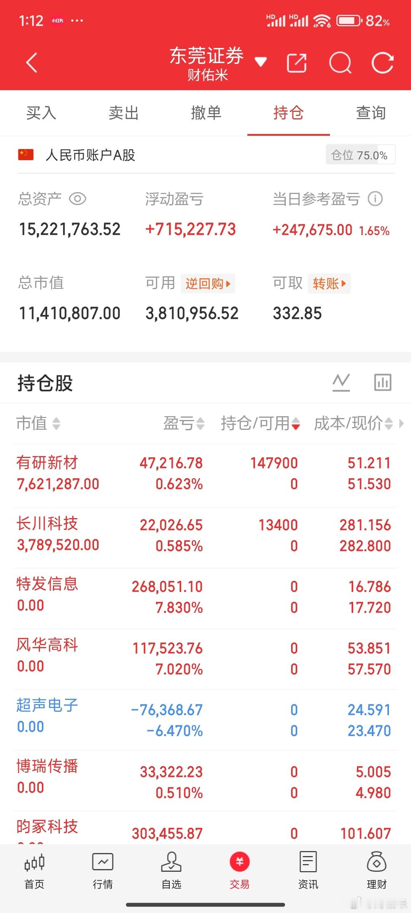Sort by 成本/现价 column header
Viewport: 411px width, 913px height.
[x=353, y=423]
